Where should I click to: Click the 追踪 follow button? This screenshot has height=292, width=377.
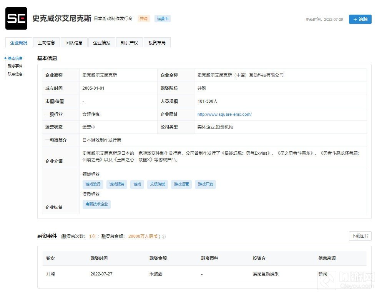point(360,19)
